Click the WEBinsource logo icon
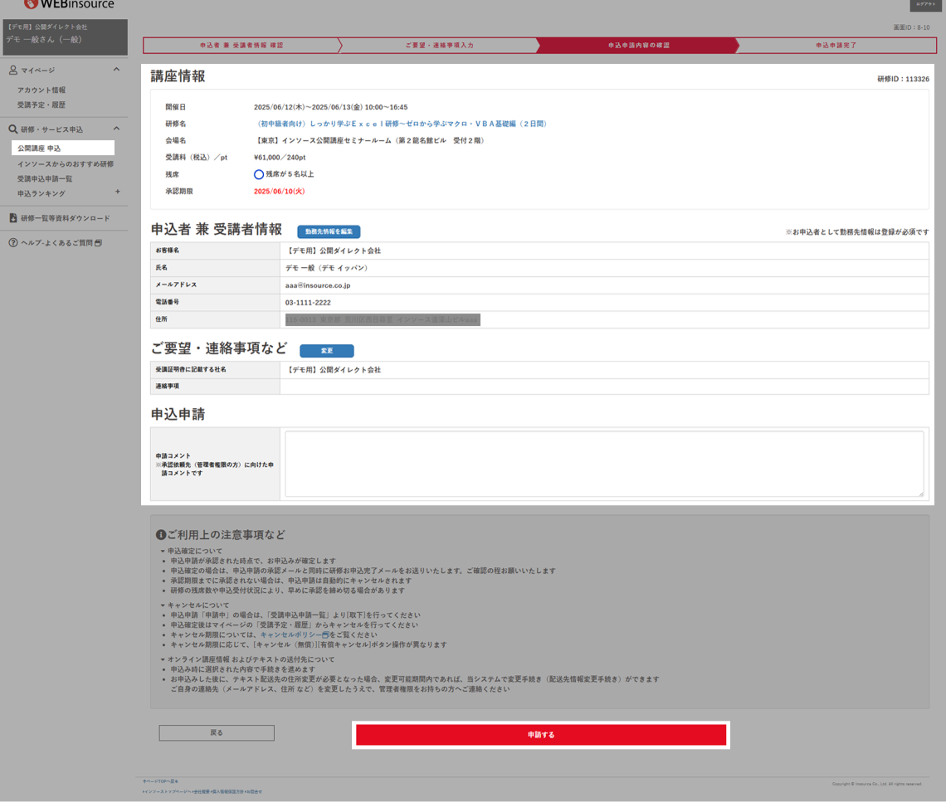The height and width of the screenshot is (802, 946). (31, 3)
